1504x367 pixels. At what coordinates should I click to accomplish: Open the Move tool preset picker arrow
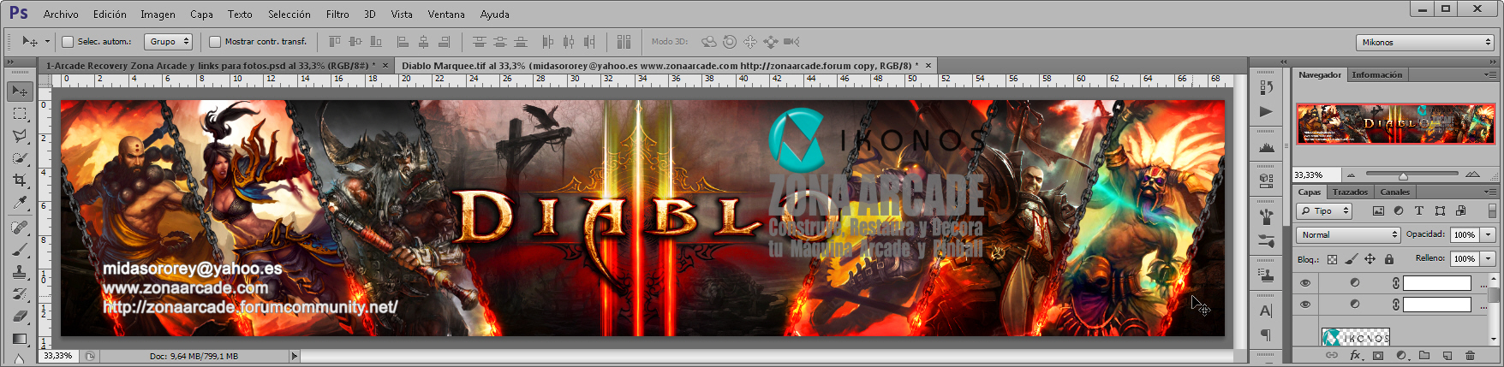click(x=47, y=41)
